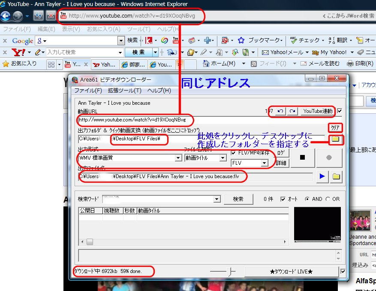Click the red K icon in Google toolbar
This screenshot has height=291, width=376.
[x=149, y=40]
